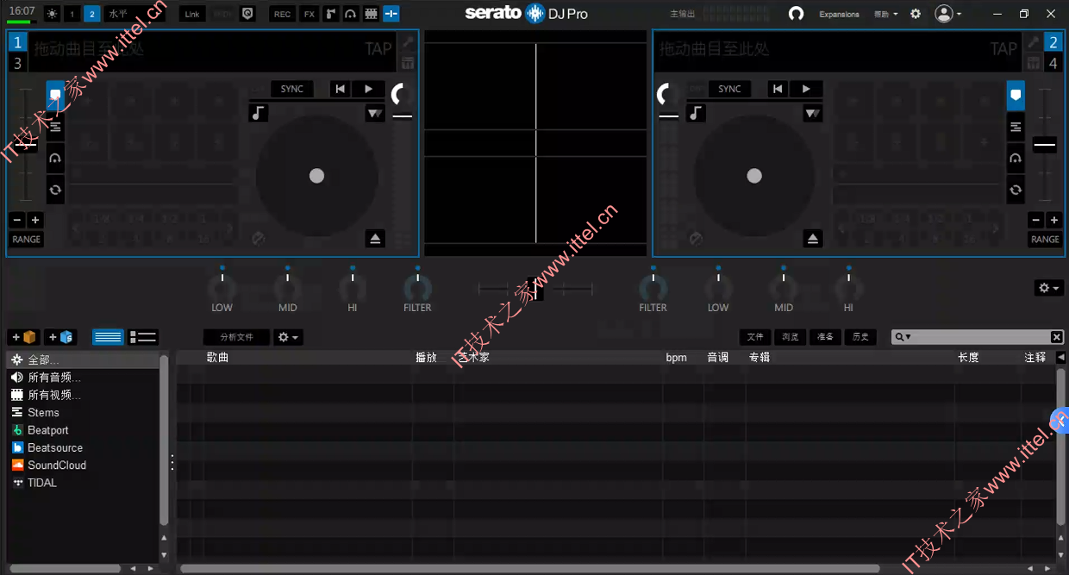
Task: Select the Stems crate
Action: point(43,412)
